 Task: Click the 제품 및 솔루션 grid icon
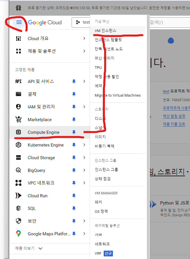(18, 51)
